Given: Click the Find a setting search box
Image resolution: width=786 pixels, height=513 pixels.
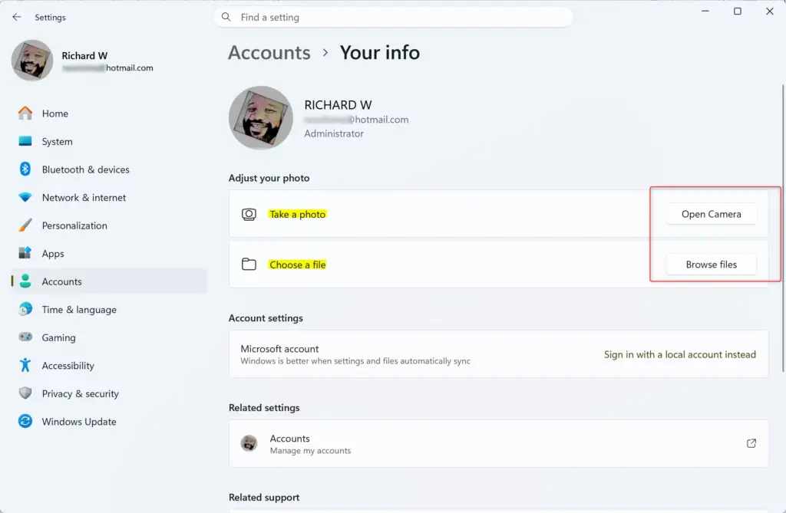Looking at the screenshot, I should point(393,17).
